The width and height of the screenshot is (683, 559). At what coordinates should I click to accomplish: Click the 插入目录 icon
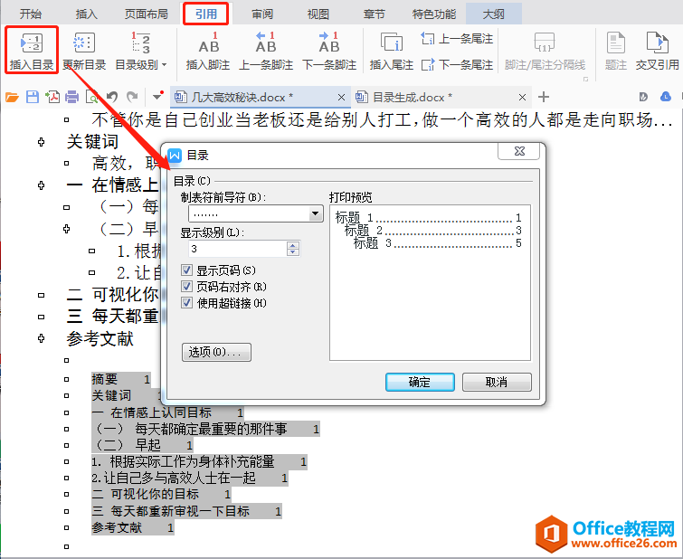click(32, 43)
